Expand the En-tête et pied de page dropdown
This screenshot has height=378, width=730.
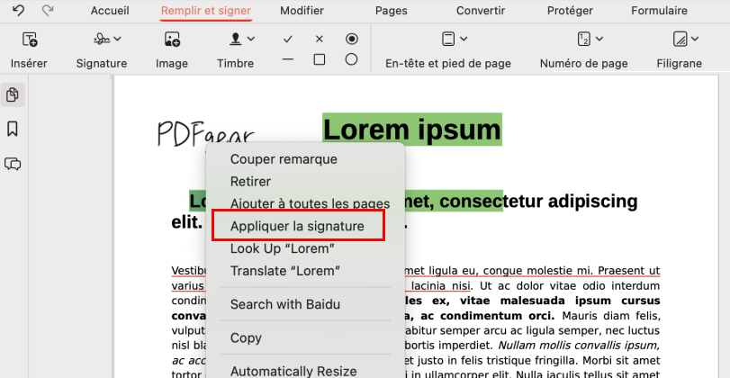pos(464,39)
